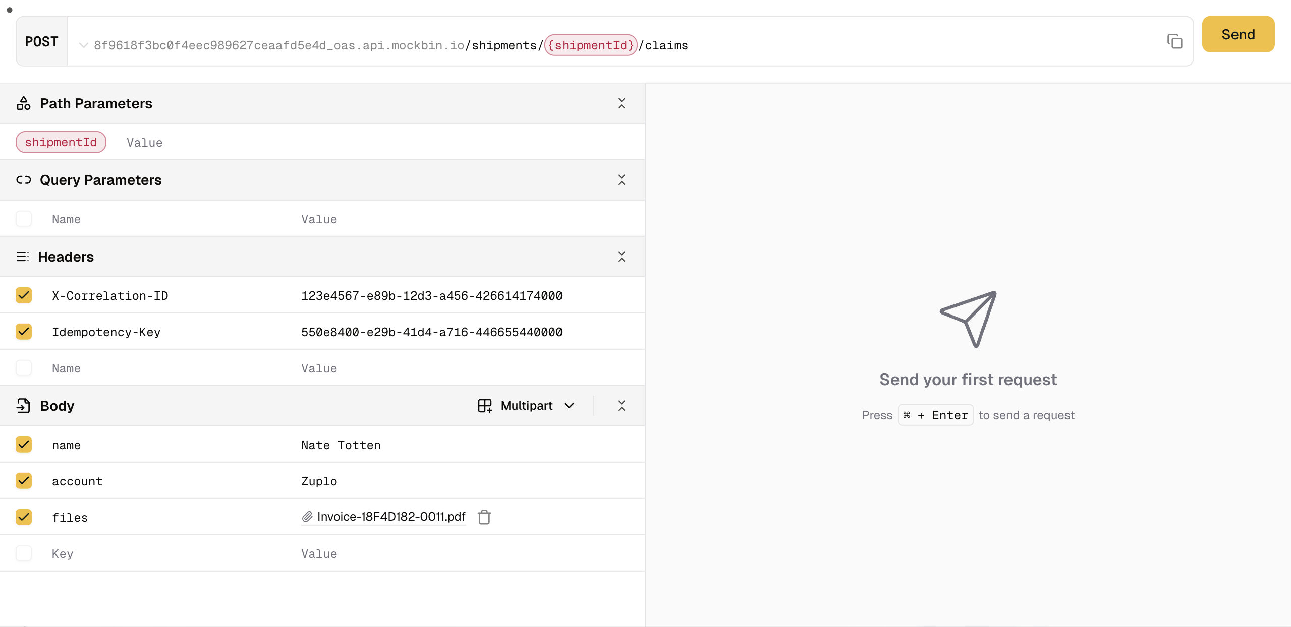Click the paperclip icon on the files attachment
Viewport: 1291px width, 627px height.
[306, 517]
